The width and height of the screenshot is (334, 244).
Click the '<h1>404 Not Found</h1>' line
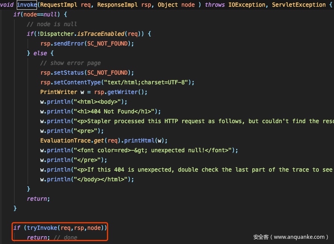click(100, 111)
